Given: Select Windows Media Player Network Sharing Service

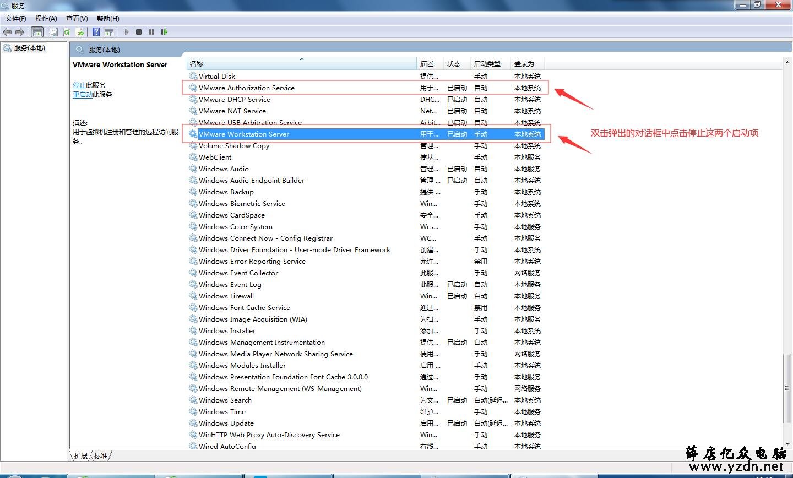Looking at the screenshot, I should [x=276, y=354].
